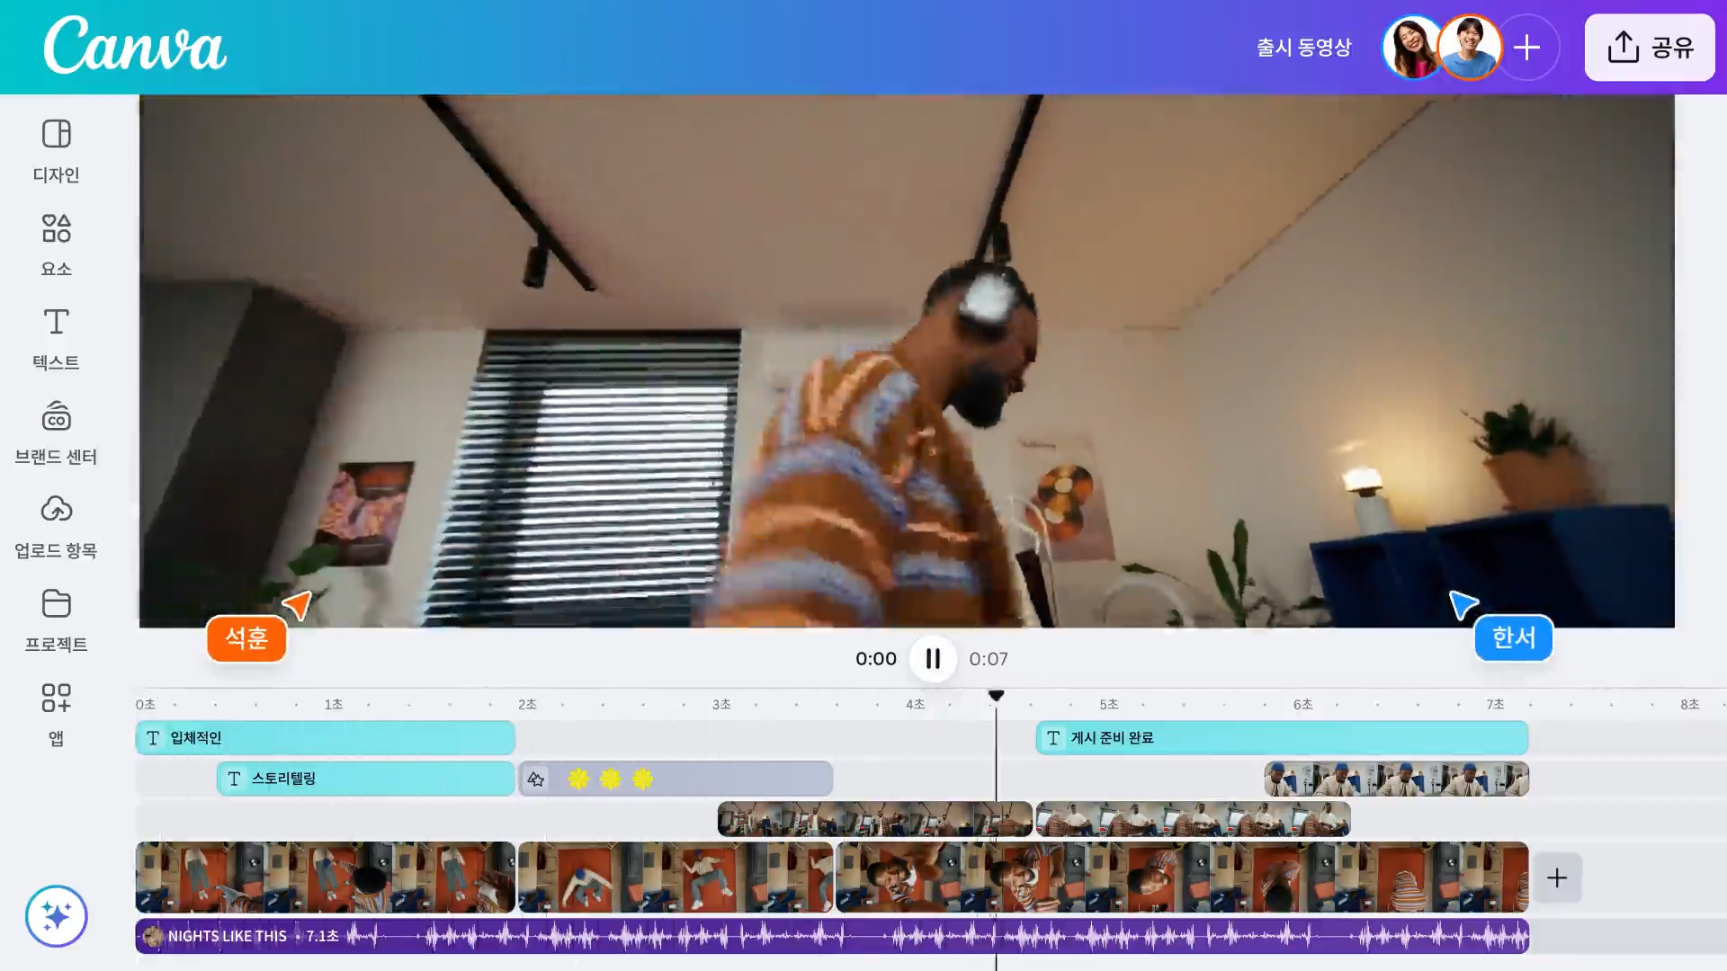Click the 공유 share button

pos(1649,48)
